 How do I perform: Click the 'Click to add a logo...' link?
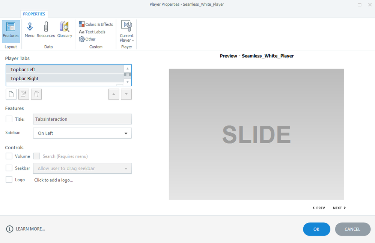tap(54, 180)
